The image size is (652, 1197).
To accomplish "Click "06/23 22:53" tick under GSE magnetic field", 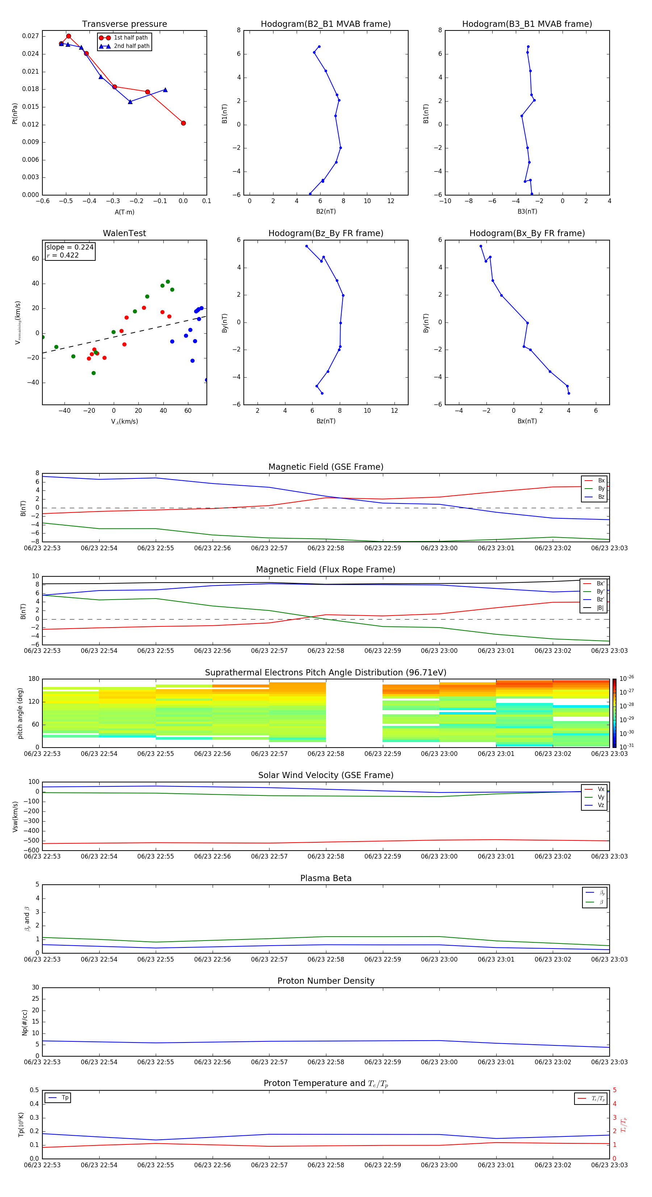I will pos(42,548).
